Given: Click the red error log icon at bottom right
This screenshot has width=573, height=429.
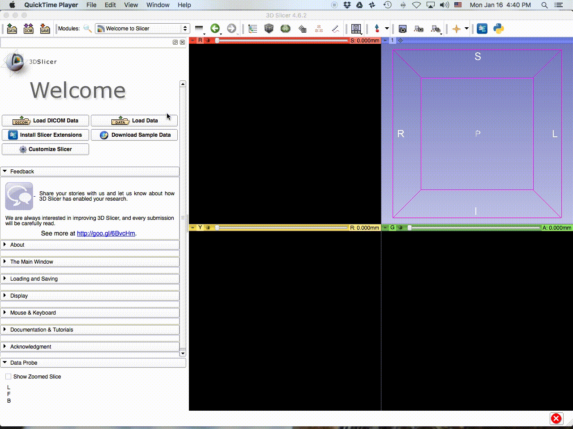Looking at the screenshot, I should [556, 418].
